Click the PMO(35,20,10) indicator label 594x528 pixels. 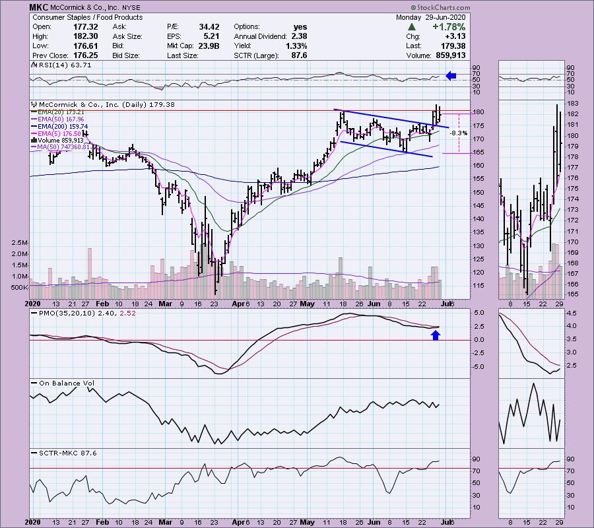click(x=67, y=313)
